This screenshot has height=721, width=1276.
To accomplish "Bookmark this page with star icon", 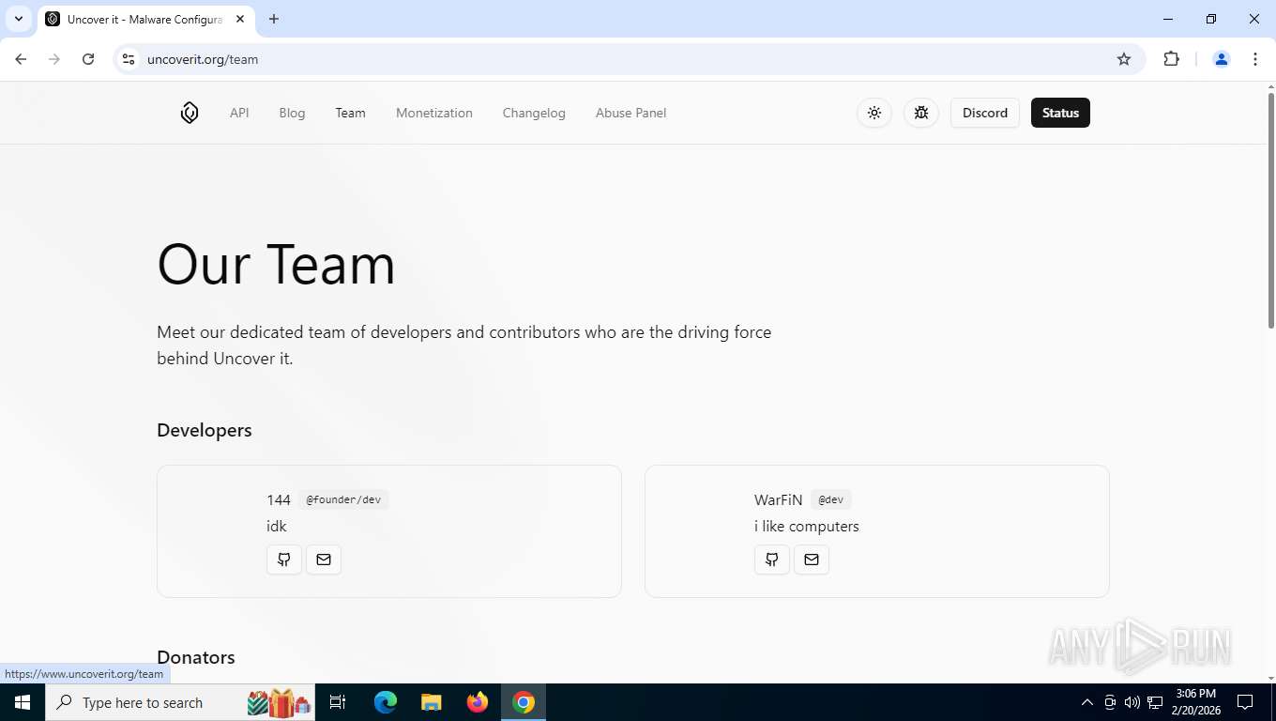I will point(1124,59).
